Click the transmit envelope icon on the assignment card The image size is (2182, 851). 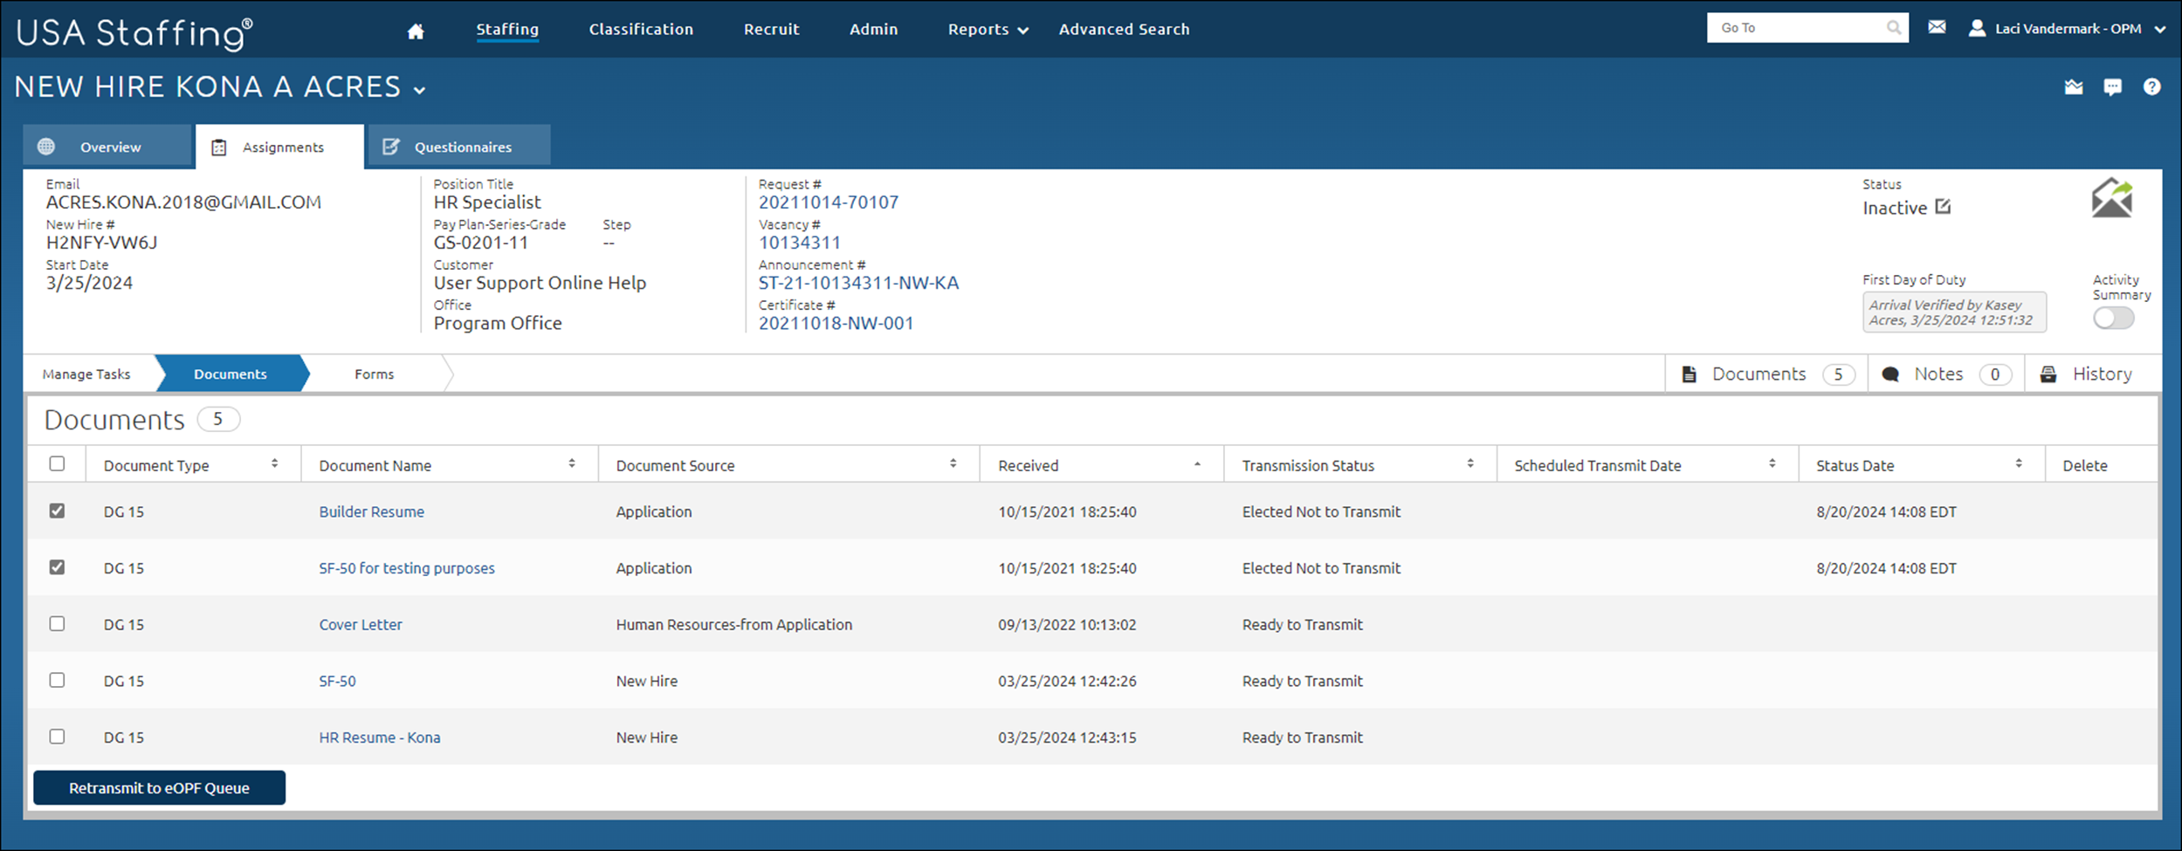(x=2112, y=197)
